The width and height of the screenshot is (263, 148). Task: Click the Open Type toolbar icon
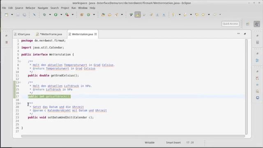(103, 15)
